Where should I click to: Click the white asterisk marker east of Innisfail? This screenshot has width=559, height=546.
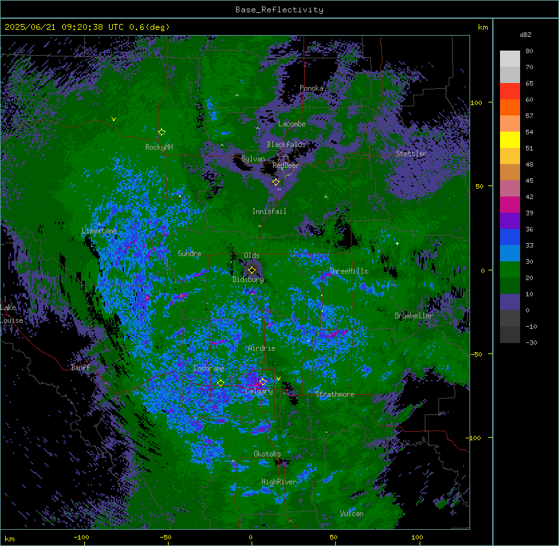tap(326, 196)
